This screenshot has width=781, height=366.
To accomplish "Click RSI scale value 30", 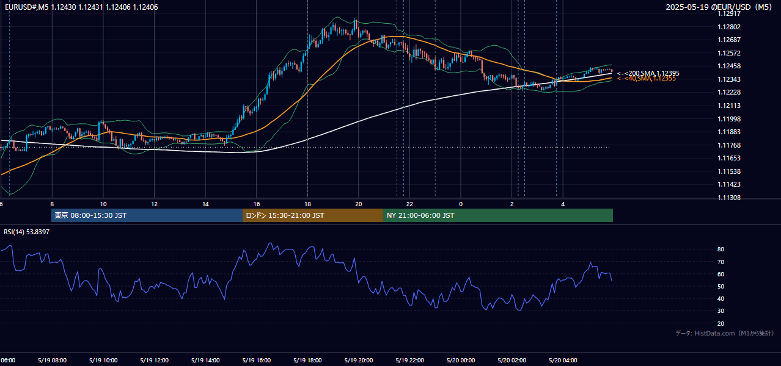I will [x=721, y=311].
